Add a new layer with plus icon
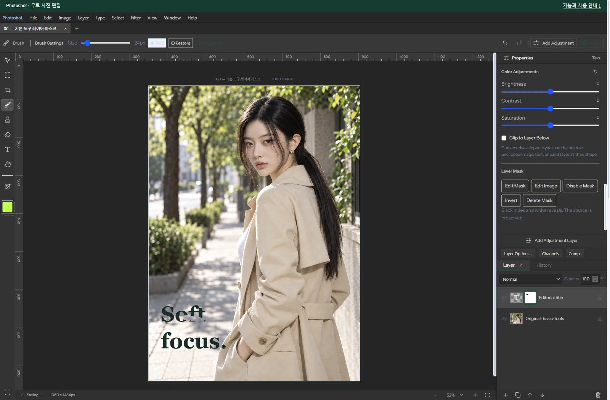 (506, 395)
